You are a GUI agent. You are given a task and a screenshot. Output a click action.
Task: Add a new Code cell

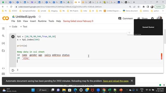click(x=13, y=27)
